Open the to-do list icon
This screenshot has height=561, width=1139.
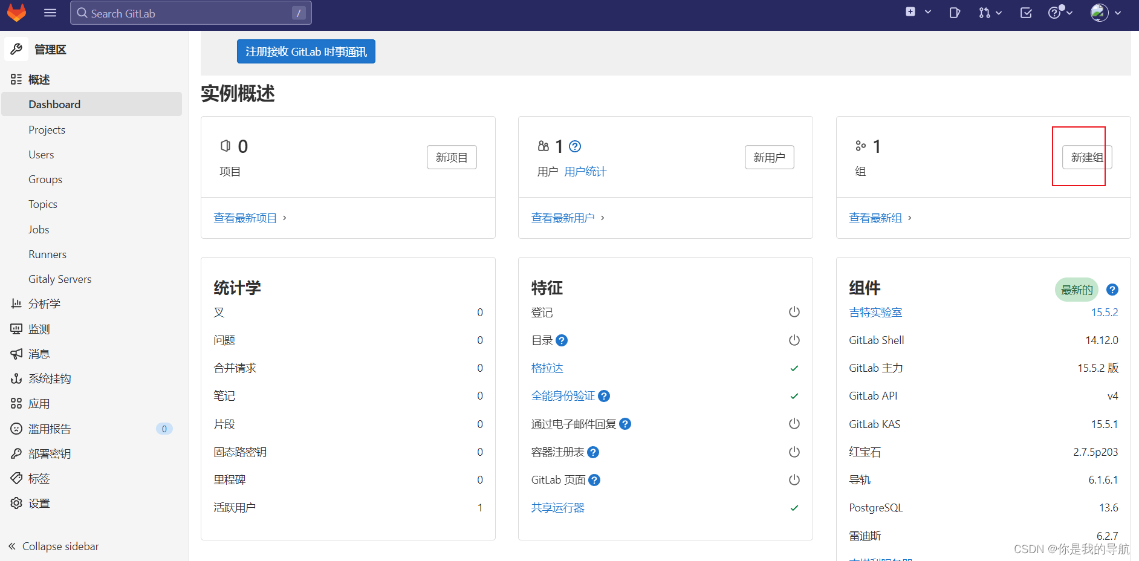[1026, 13]
